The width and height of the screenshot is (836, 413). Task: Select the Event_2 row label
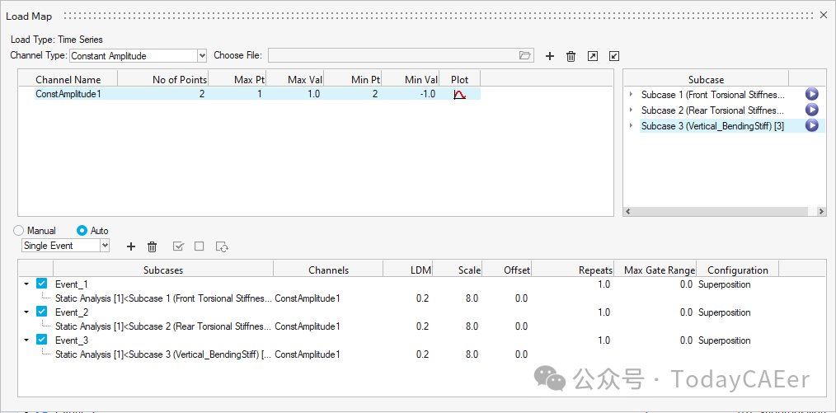click(72, 312)
